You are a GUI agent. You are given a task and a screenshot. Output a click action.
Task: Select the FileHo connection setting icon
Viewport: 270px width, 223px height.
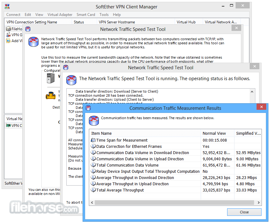[8, 29]
